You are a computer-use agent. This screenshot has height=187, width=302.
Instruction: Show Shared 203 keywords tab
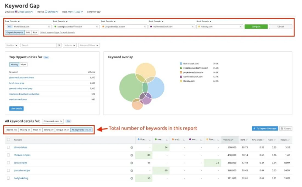coord(12,130)
